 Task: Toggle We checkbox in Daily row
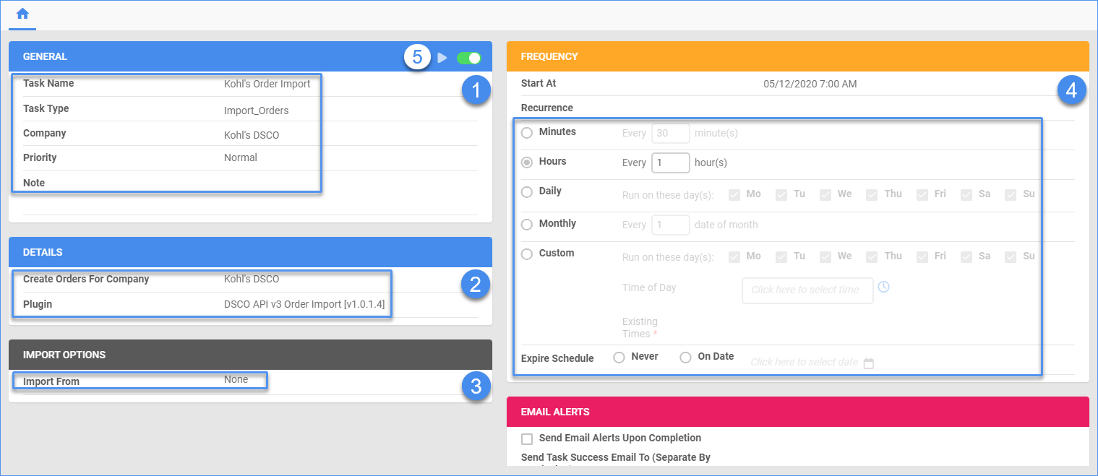[x=825, y=194]
